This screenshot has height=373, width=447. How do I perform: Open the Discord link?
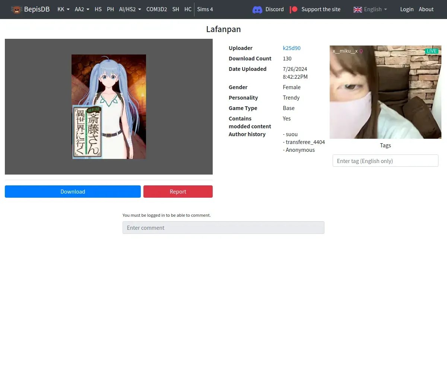coord(268,9)
